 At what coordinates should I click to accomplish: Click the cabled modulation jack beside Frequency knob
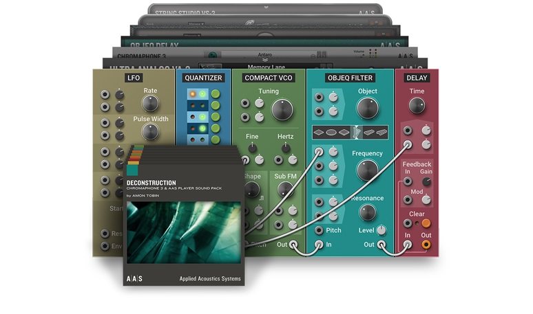[x=319, y=152]
